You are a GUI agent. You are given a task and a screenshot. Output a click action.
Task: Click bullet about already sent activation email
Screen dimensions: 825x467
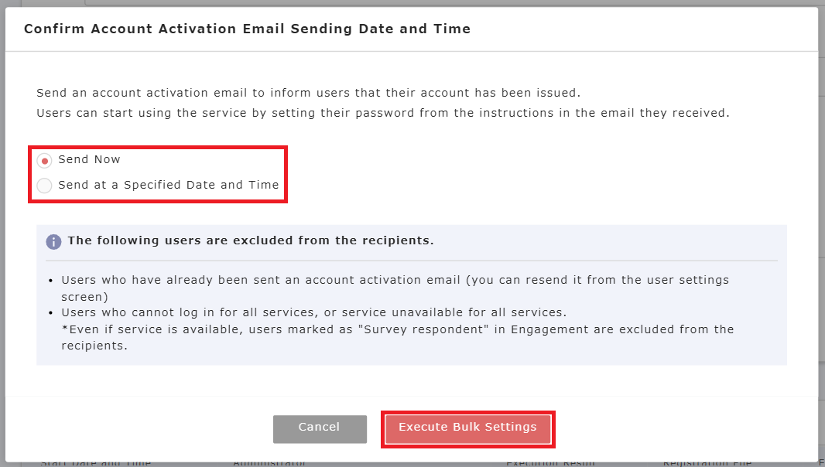[x=395, y=280]
